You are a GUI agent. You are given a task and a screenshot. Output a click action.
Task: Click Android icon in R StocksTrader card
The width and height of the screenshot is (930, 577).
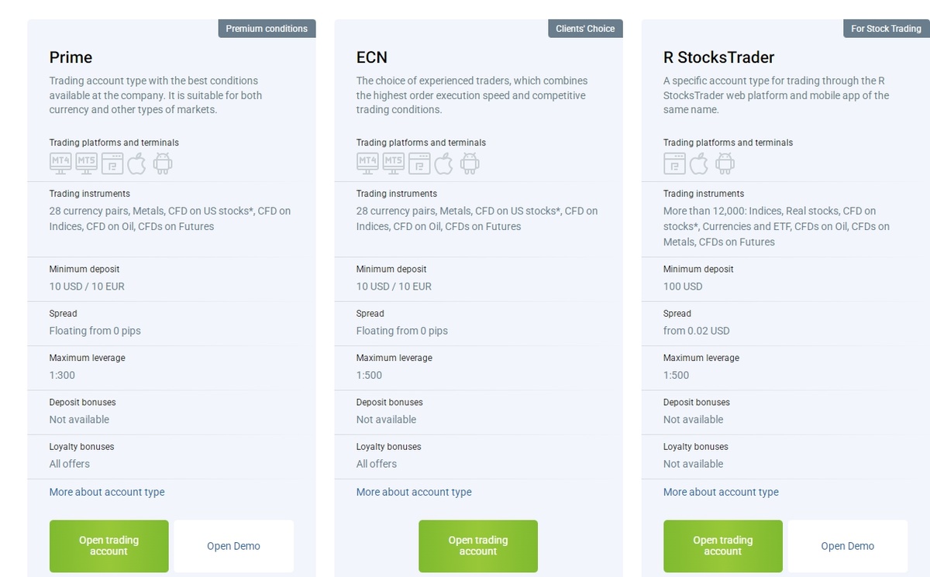725,163
